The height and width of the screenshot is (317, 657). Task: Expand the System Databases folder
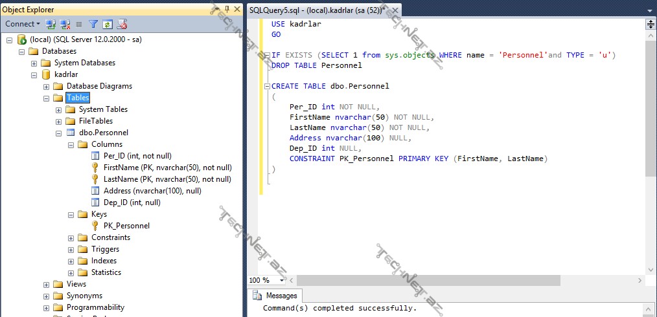34,63
